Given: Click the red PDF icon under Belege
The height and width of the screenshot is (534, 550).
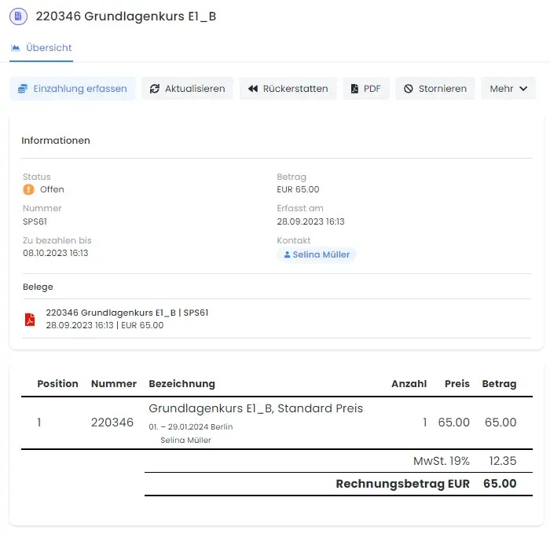Looking at the screenshot, I should 30,320.
